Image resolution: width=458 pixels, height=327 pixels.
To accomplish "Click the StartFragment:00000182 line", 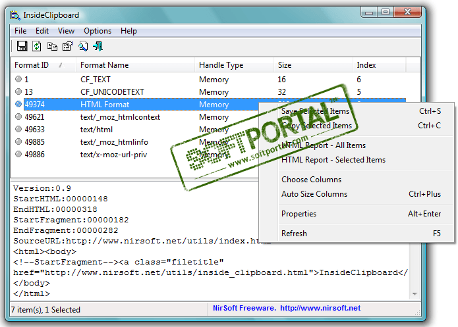I will pos(71,220).
